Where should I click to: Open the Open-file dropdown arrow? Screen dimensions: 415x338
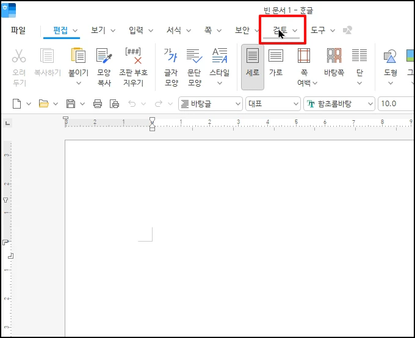pyautogui.click(x=56, y=104)
